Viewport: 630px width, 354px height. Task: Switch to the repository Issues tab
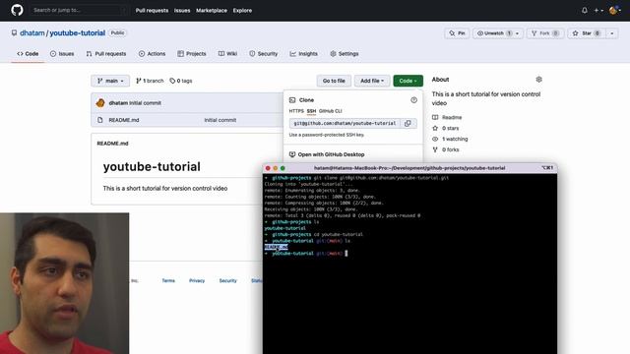tap(62, 54)
